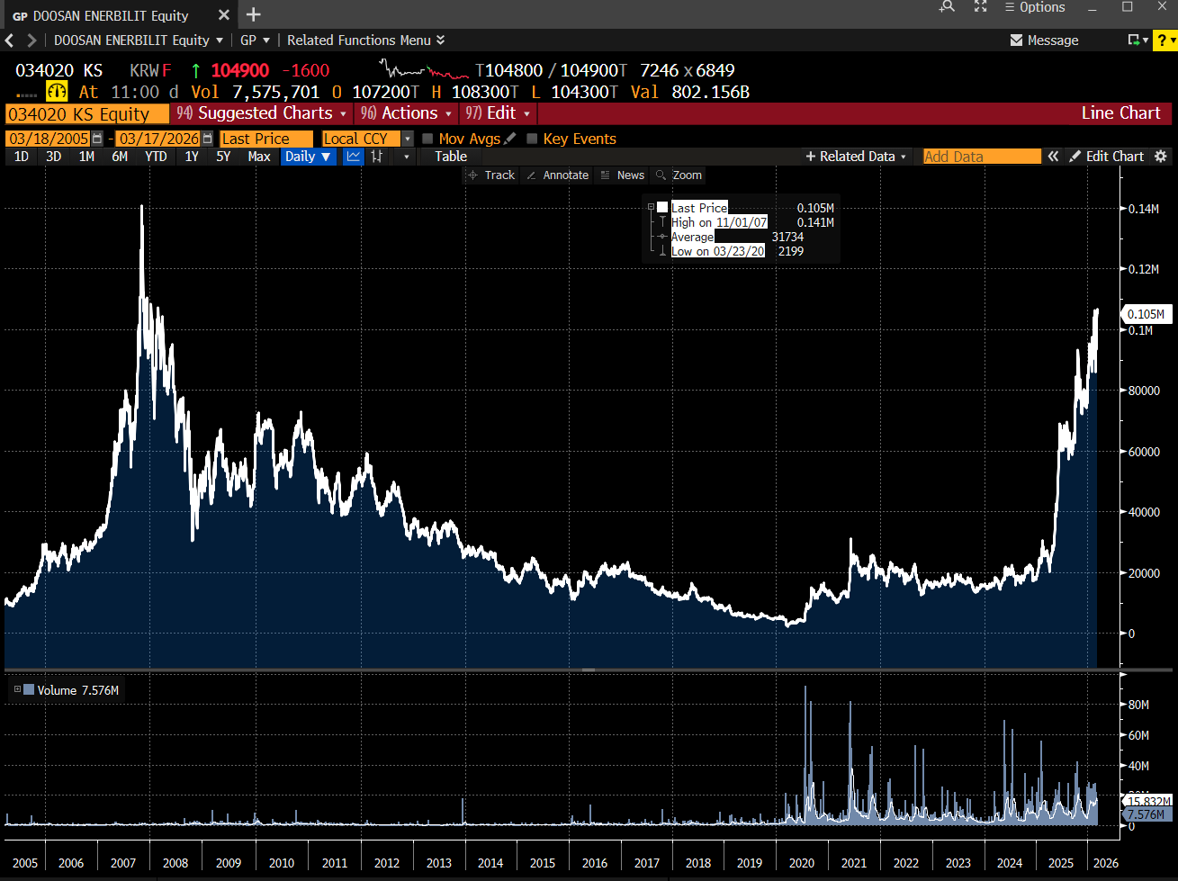Open the yellow help question mark menu
The image size is (1178, 881).
(1165, 40)
